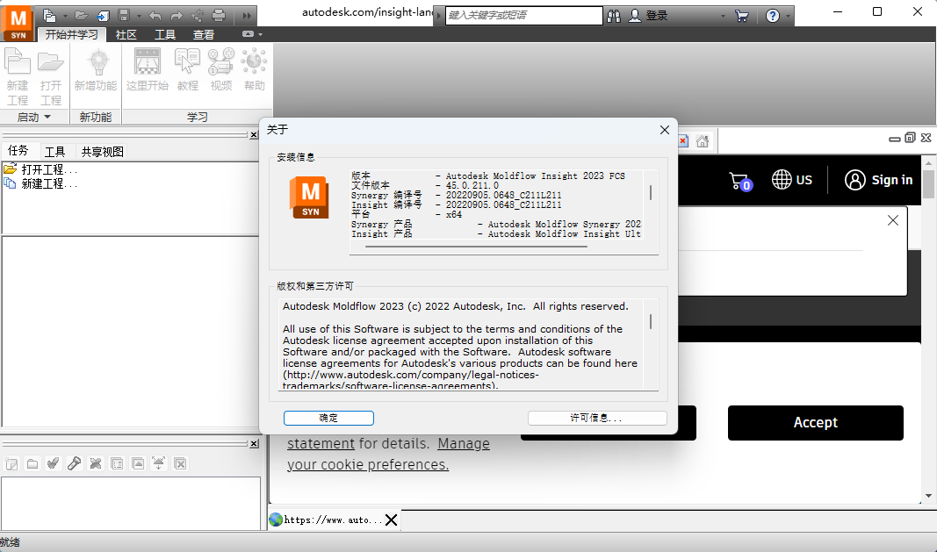Click the keyword search input field
Viewport: 937px width, 552px height.
524,16
